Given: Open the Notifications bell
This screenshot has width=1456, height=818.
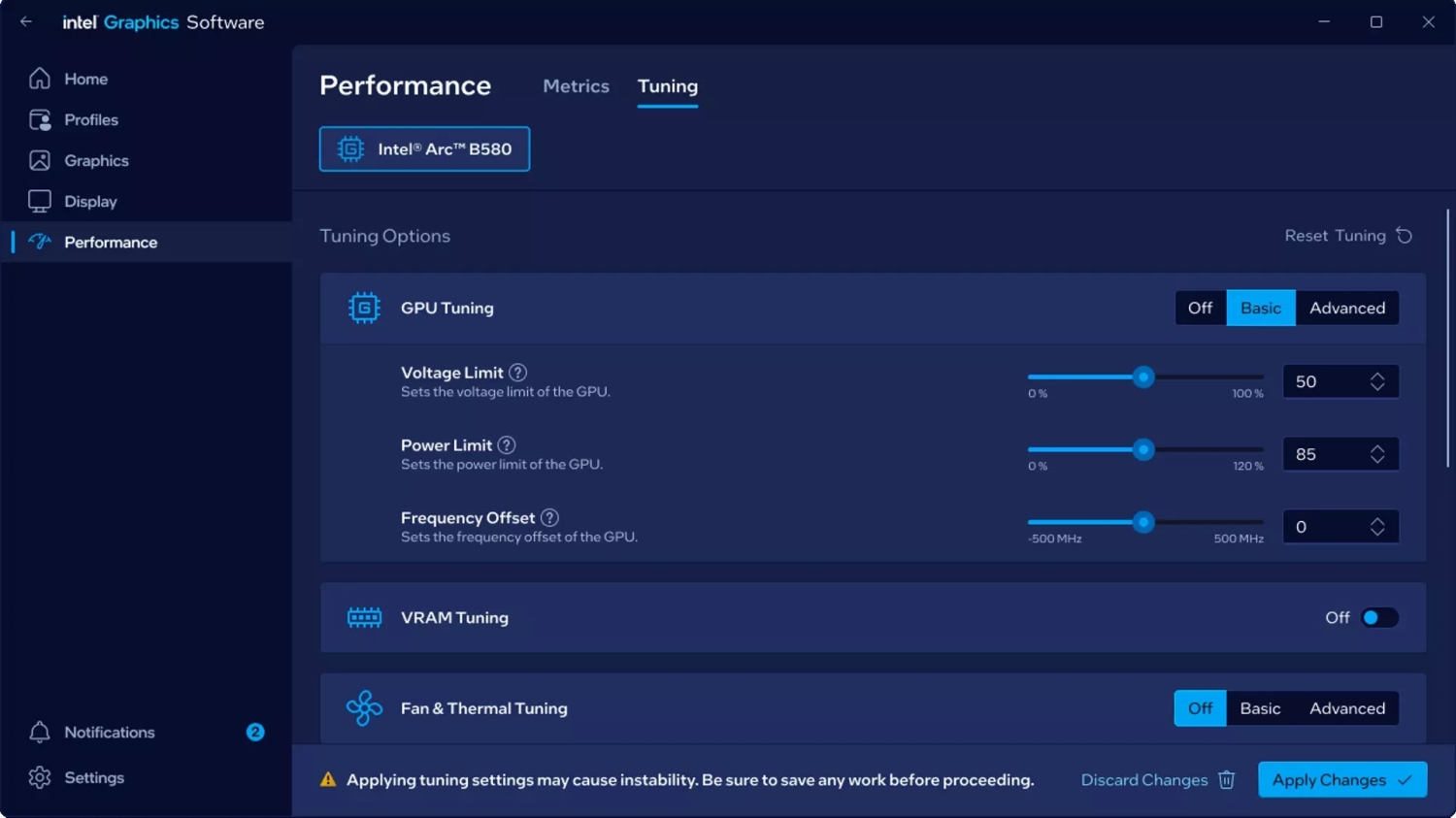Looking at the screenshot, I should [39, 732].
